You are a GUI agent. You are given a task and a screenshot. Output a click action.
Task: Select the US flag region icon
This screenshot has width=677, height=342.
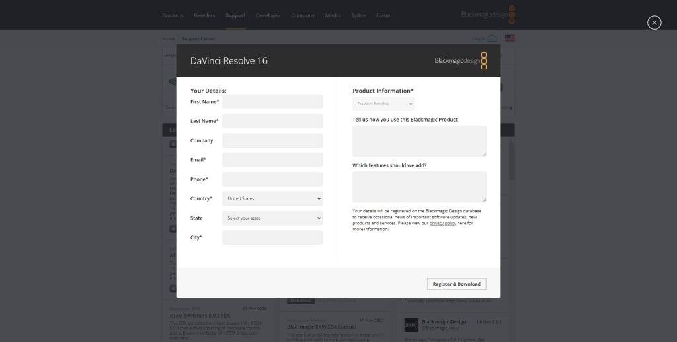[x=510, y=38]
